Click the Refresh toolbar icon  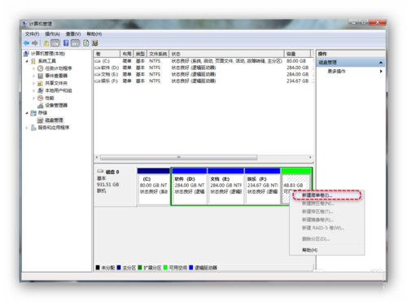click(x=86, y=43)
